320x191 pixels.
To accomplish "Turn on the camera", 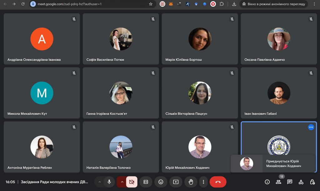I will tap(132, 182).
